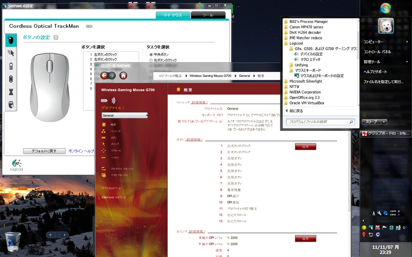Focus the プログラムとファイルの検索 search field
412x257 pixels.
point(320,122)
